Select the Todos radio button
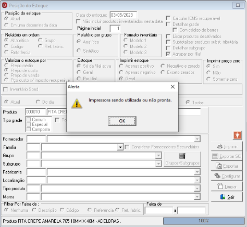The height and width of the screenshot is (227, 247). [x=188, y=103]
